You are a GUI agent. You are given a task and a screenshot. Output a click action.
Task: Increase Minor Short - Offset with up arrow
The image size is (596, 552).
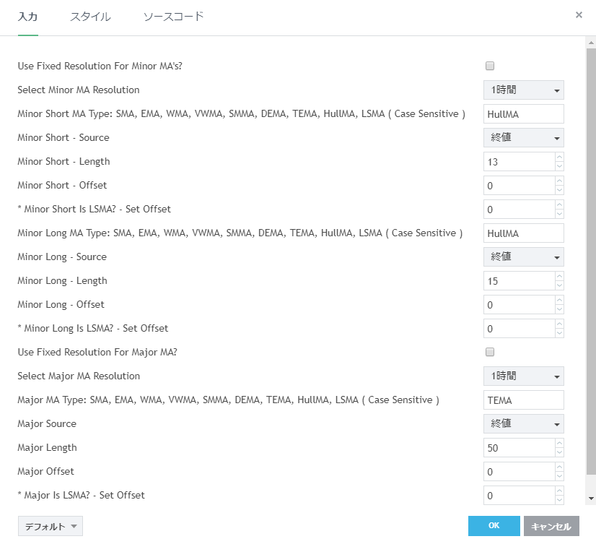click(559, 181)
